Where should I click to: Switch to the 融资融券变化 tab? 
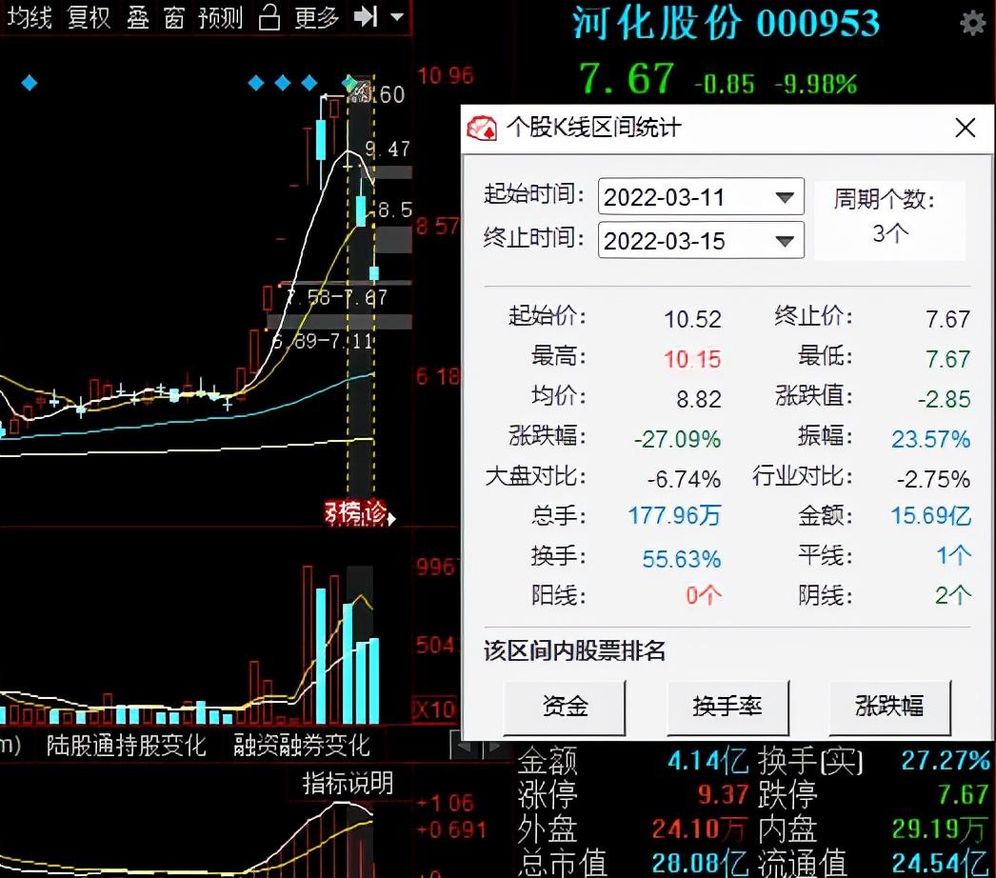pos(301,746)
